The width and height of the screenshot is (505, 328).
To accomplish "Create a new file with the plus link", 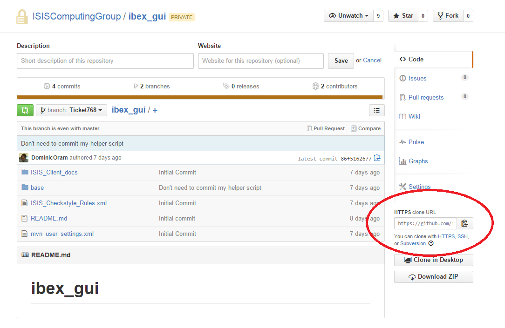I will 155,110.
